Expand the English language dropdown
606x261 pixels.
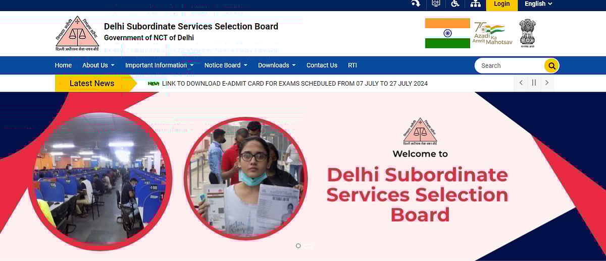(538, 4)
